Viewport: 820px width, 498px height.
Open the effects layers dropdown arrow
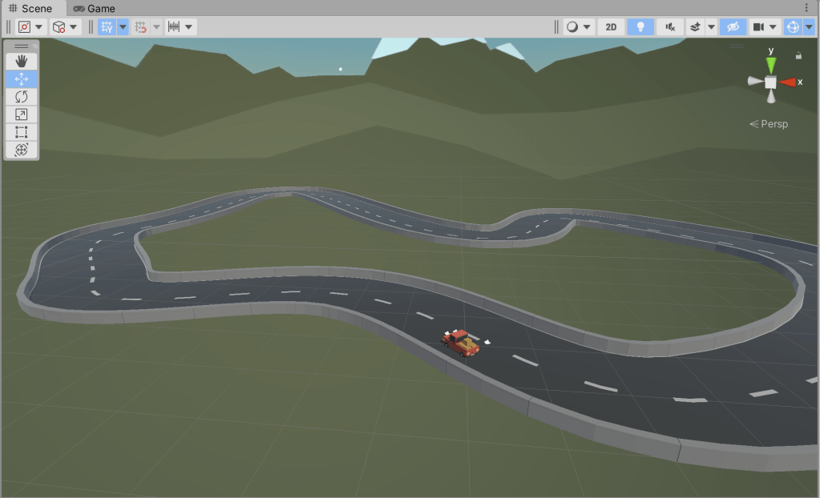click(x=711, y=27)
